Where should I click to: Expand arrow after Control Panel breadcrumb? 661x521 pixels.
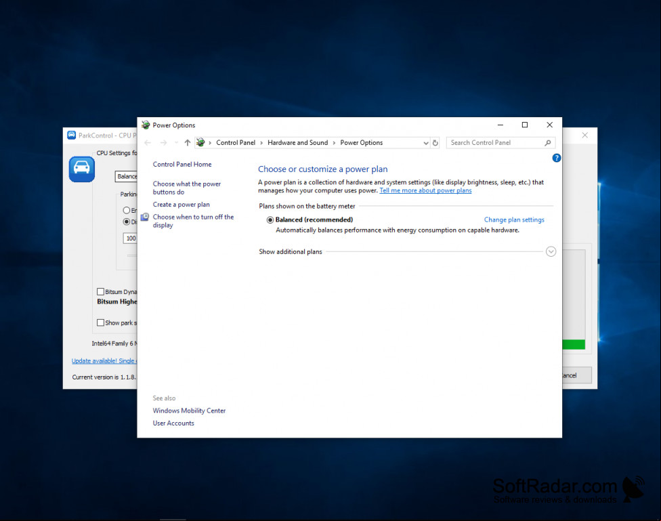pos(261,143)
